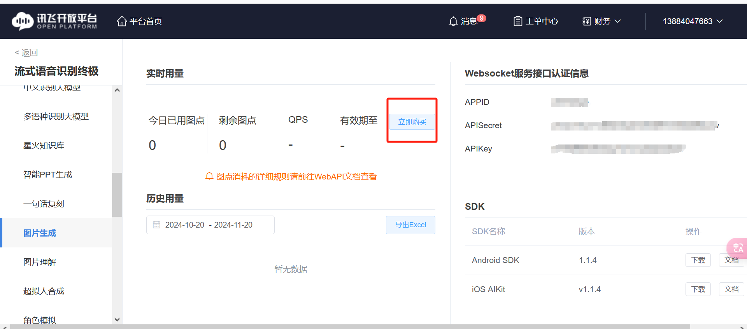This screenshot has width=747, height=329.
Task: Click the 立即购买 button
Action: click(x=412, y=122)
